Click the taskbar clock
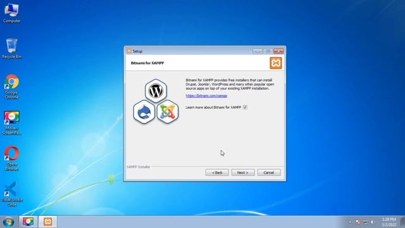The image size is (405, 228). (x=389, y=222)
